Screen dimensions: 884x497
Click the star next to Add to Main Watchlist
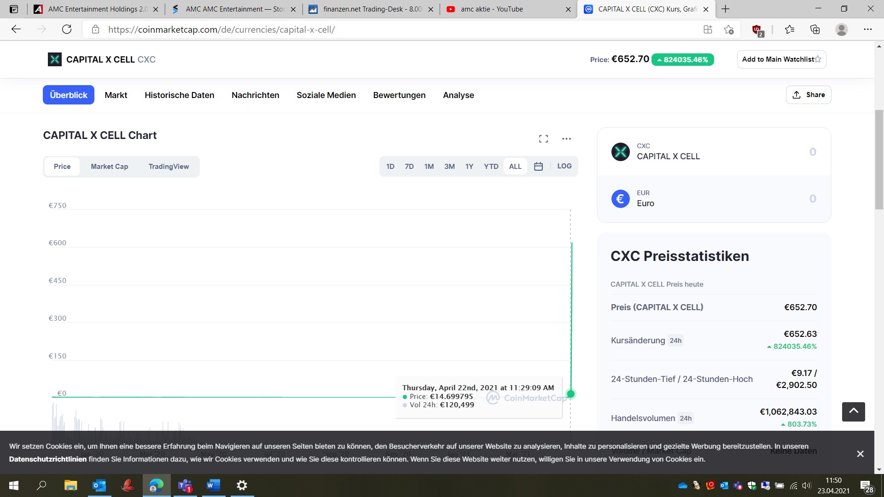click(818, 59)
